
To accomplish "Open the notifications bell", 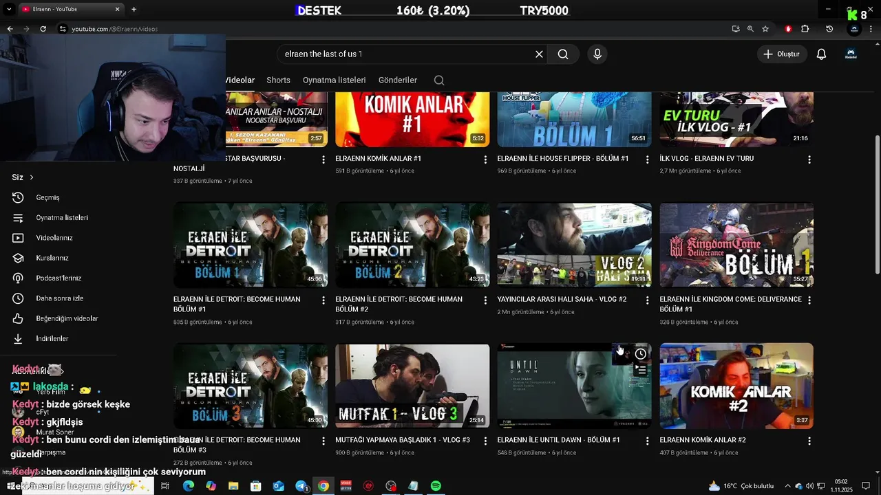I will point(821,54).
